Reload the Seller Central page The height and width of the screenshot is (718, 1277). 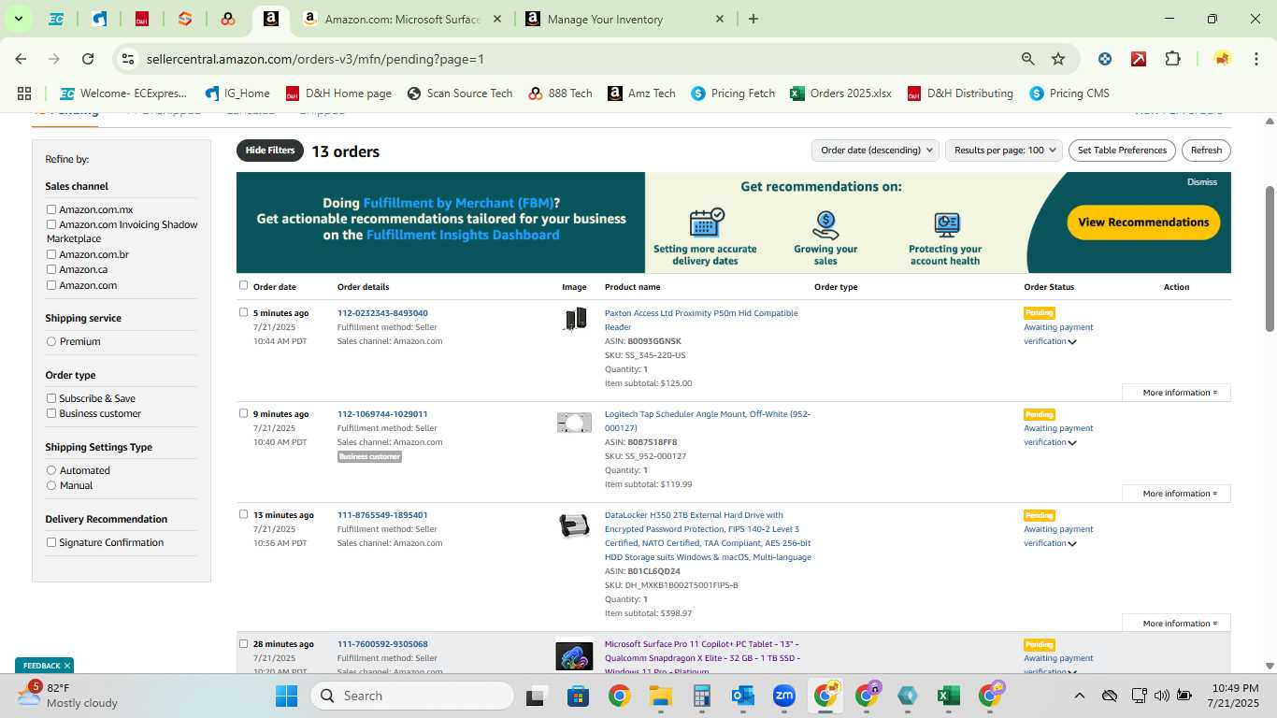coord(88,59)
